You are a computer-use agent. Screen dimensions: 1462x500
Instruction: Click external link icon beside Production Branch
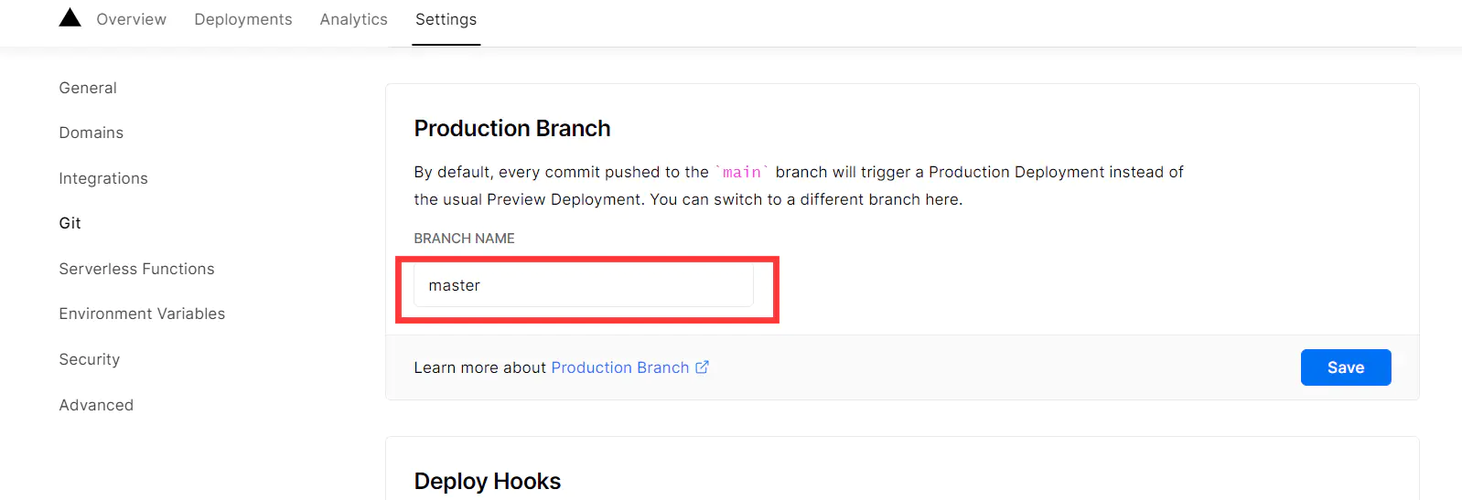click(703, 367)
